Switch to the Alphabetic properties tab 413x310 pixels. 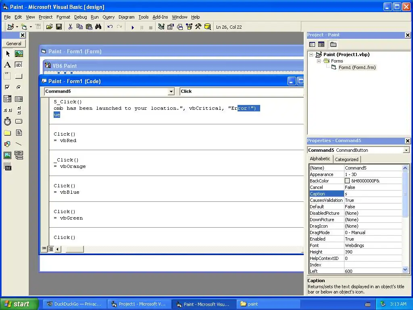(320, 159)
